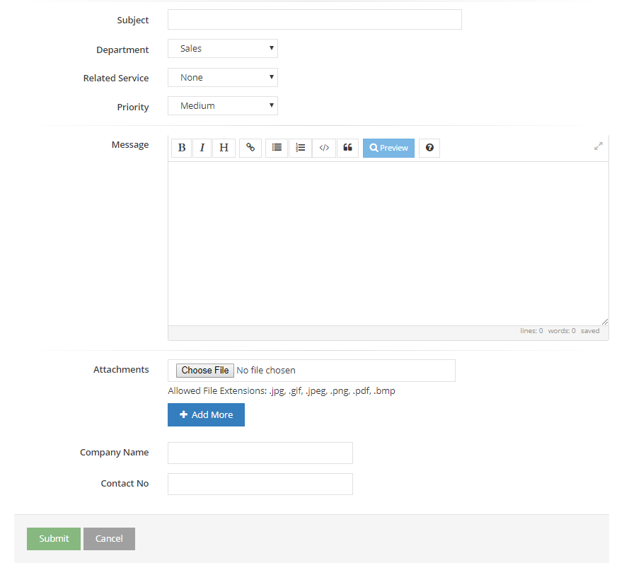Submit the ticket form

(x=53, y=538)
